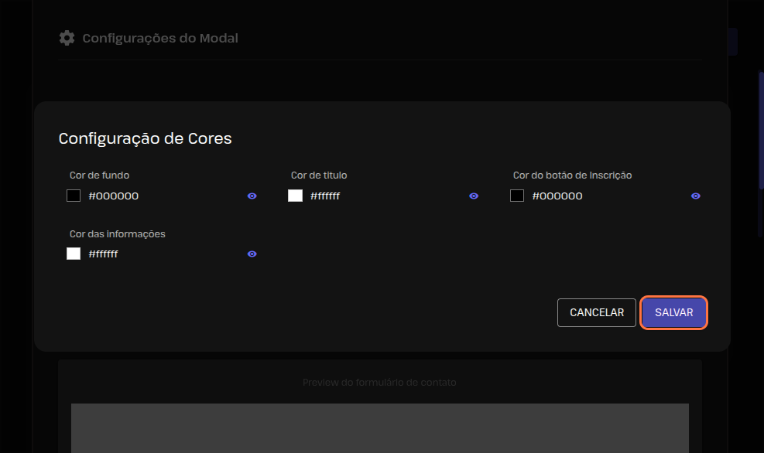Click the eye icon beside Cor de título
The image size is (764, 453).
point(474,196)
